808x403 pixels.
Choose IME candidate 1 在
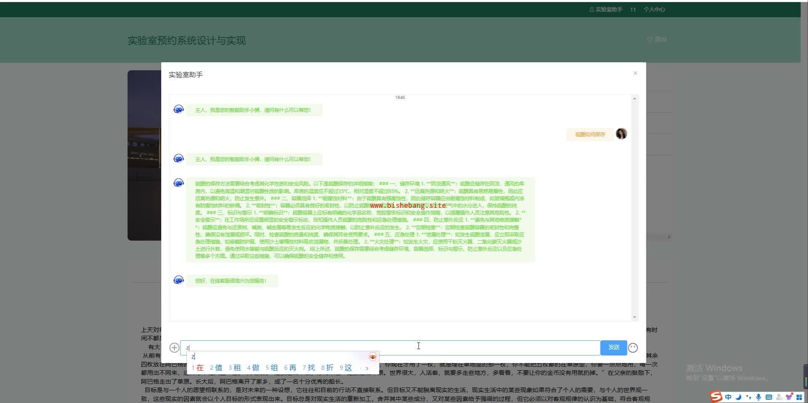197,368
